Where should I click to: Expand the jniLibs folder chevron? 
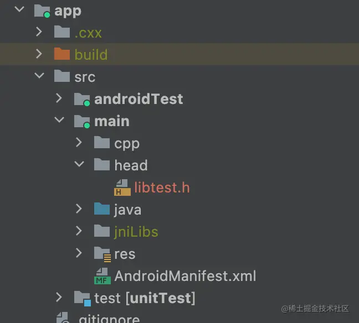[x=79, y=231]
